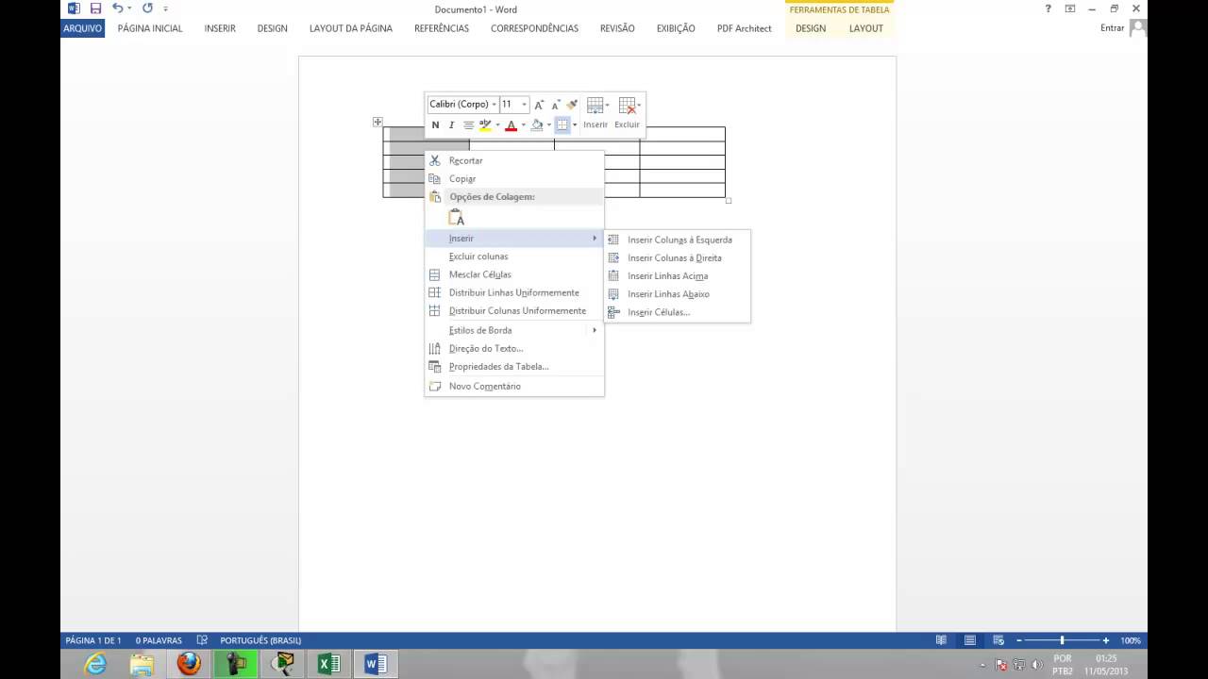
Task: Click the volume icon in system tray
Action: click(1037, 665)
